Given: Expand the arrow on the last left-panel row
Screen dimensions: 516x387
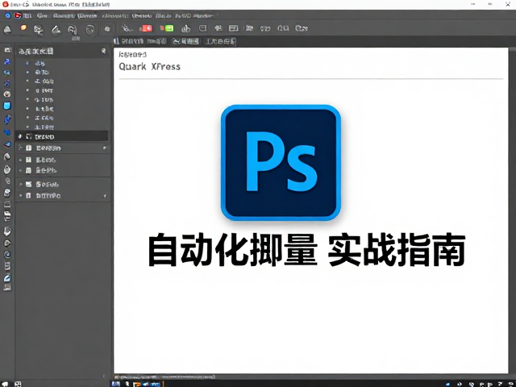Looking at the screenshot, I should click(x=105, y=196).
